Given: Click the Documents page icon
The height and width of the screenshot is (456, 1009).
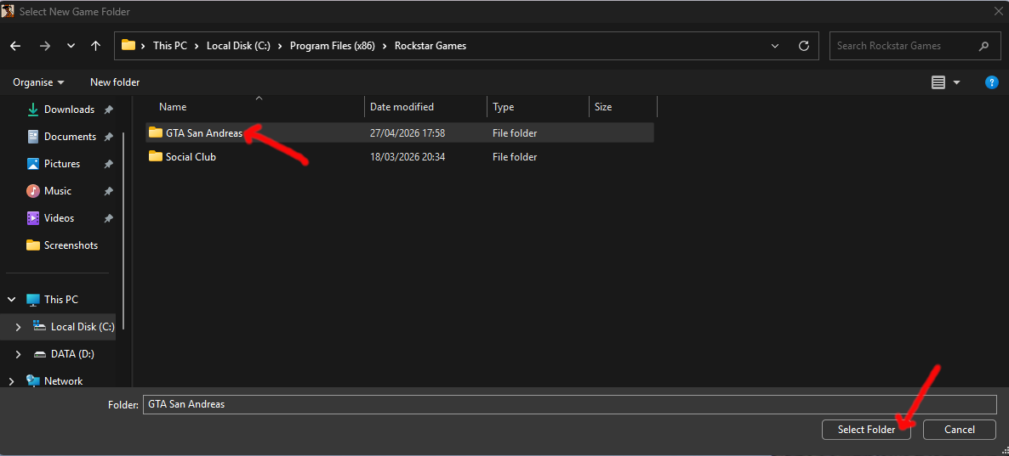Looking at the screenshot, I should point(33,137).
